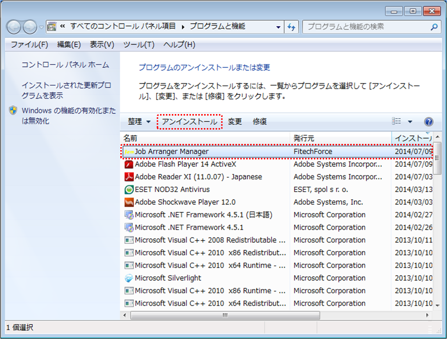
Task: Open the 編集(E) menu
Action: (69, 45)
